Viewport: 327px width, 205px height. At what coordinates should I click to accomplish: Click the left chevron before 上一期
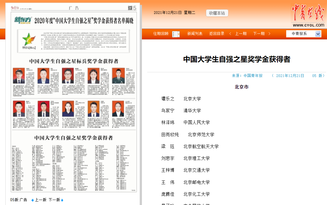tap(230, 34)
